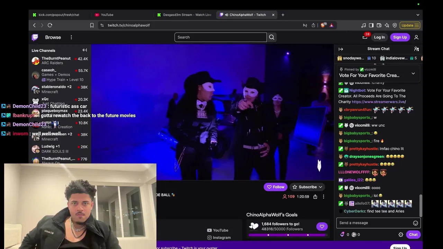Open the Prime loot notifications showing 28

point(365,37)
